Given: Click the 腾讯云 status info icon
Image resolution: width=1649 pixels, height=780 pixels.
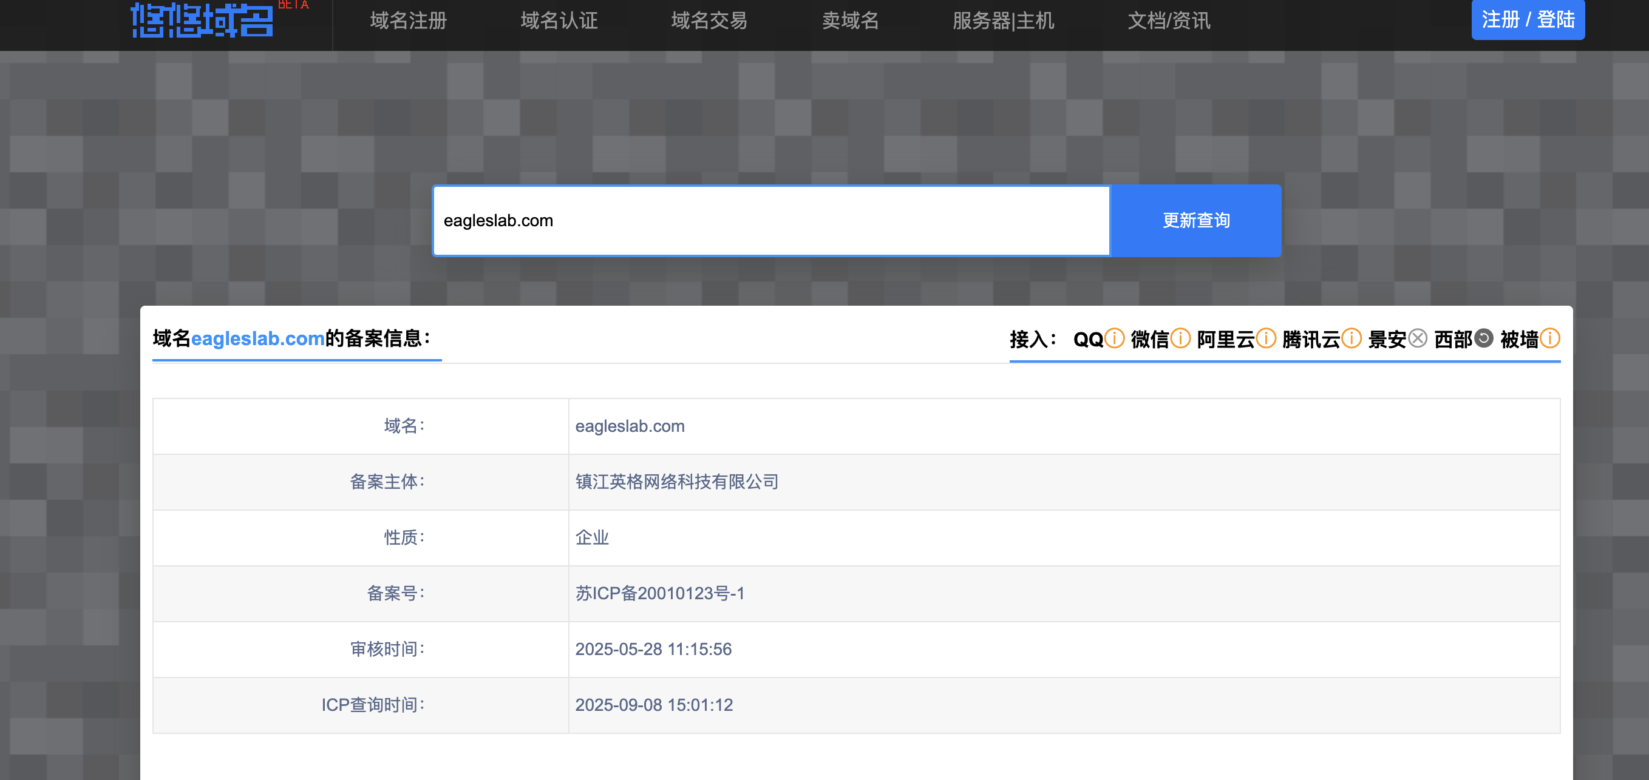Looking at the screenshot, I should (x=1351, y=338).
